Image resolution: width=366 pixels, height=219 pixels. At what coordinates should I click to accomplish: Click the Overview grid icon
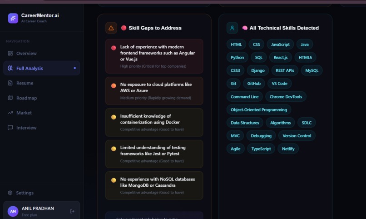[x=10, y=53]
